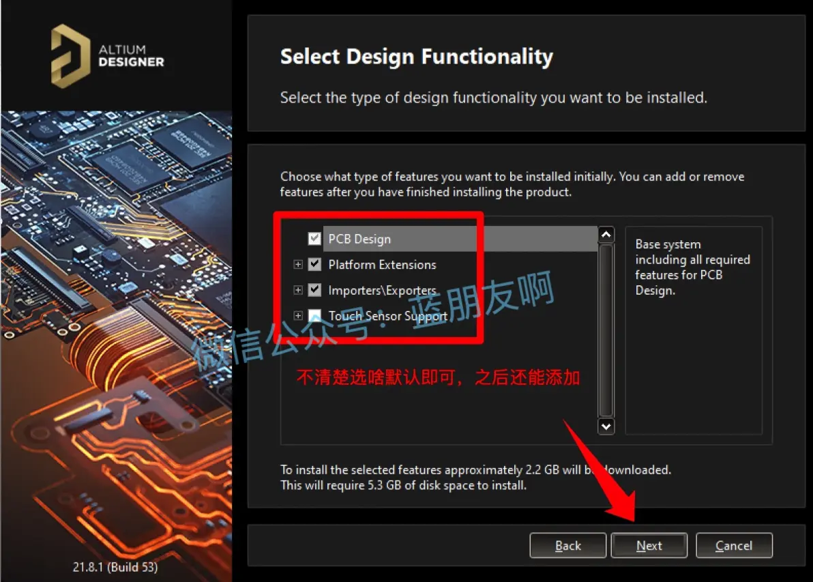Select the PCB Design row label
Image resolution: width=813 pixels, height=582 pixels.
(359, 239)
